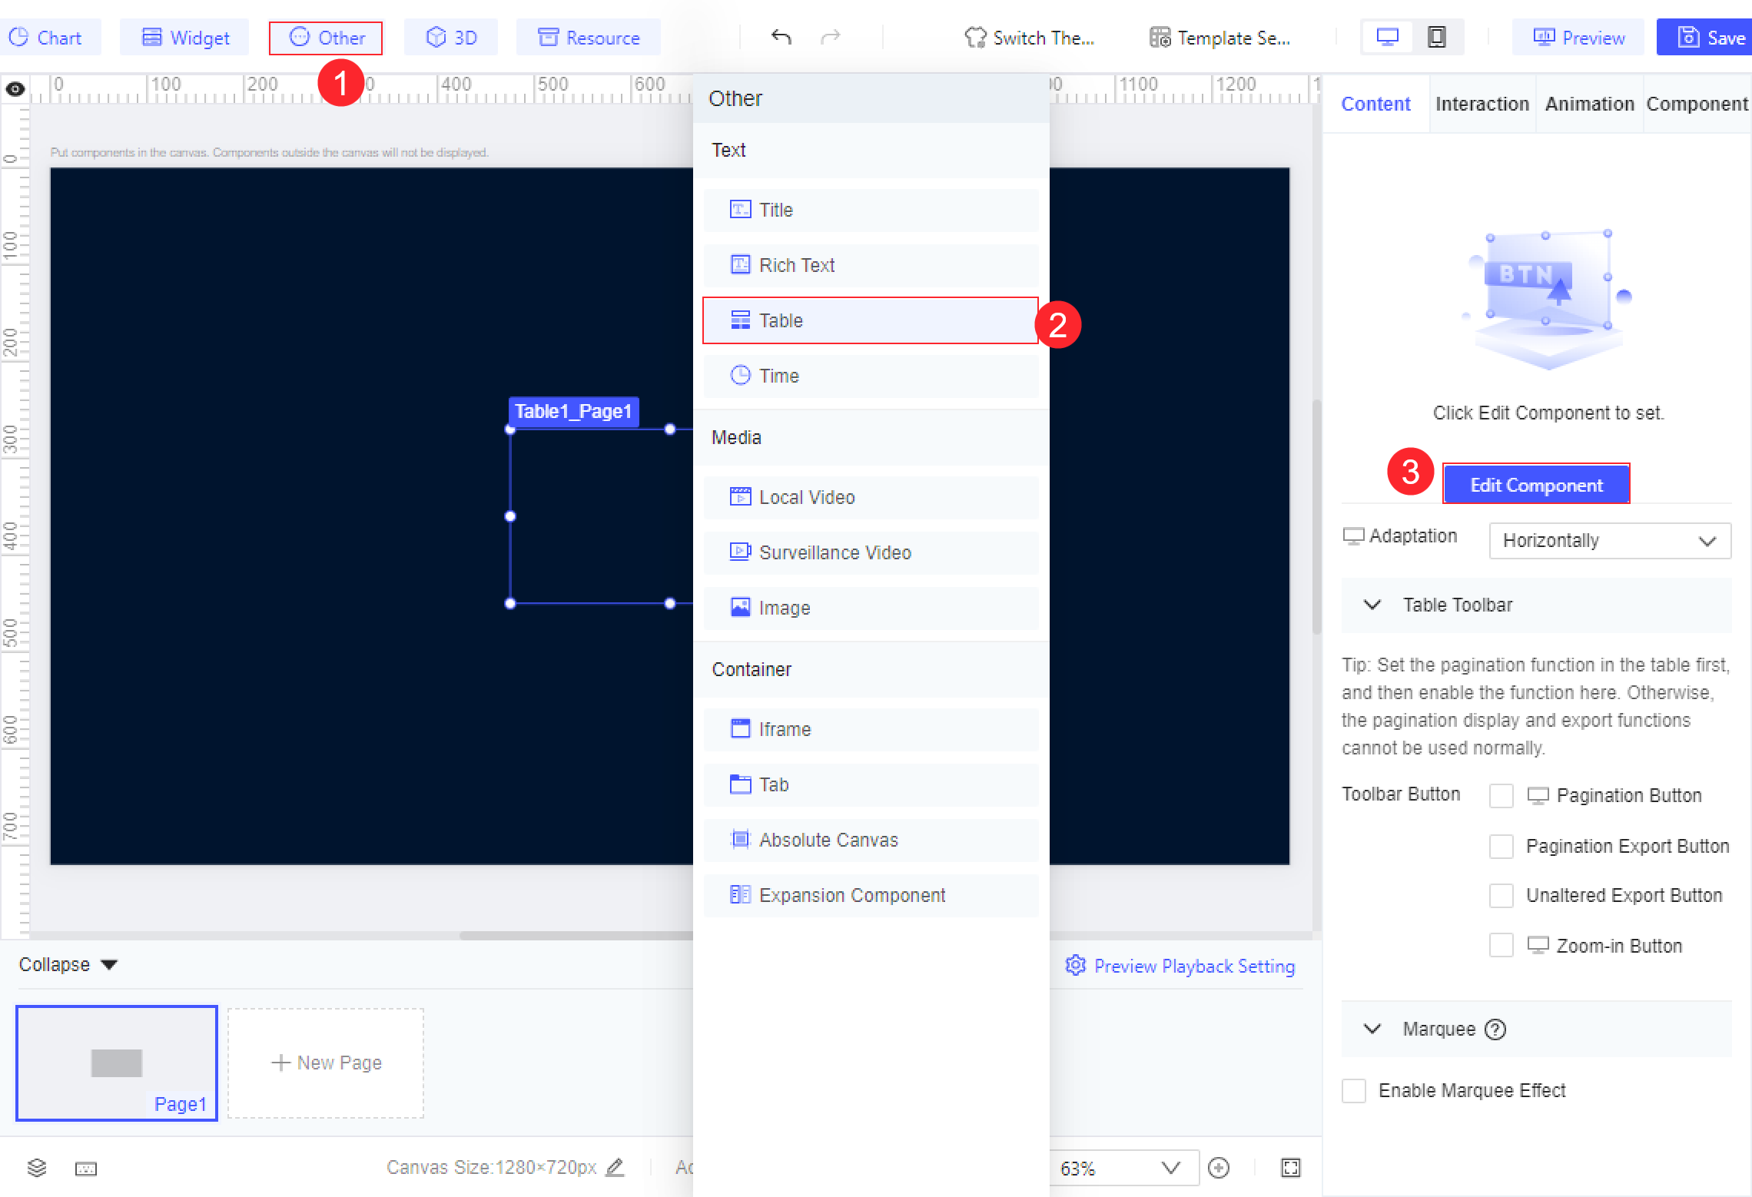Image resolution: width=1752 pixels, height=1197 pixels.
Task: Click the redo arrow icon
Action: coord(830,37)
